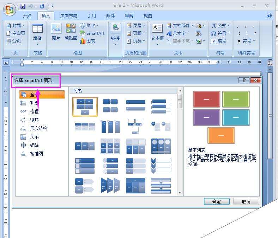Viewport: 278px width, 238px height.
Task: Open the 页脚 footer dropdown
Action: click(136, 33)
